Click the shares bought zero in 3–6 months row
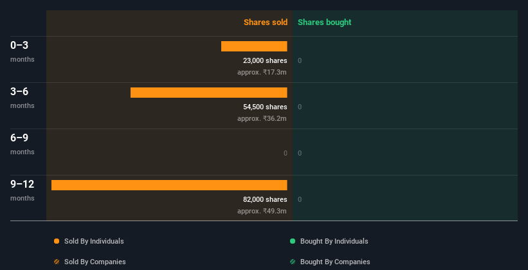528x270 pixels. [300, 107]
